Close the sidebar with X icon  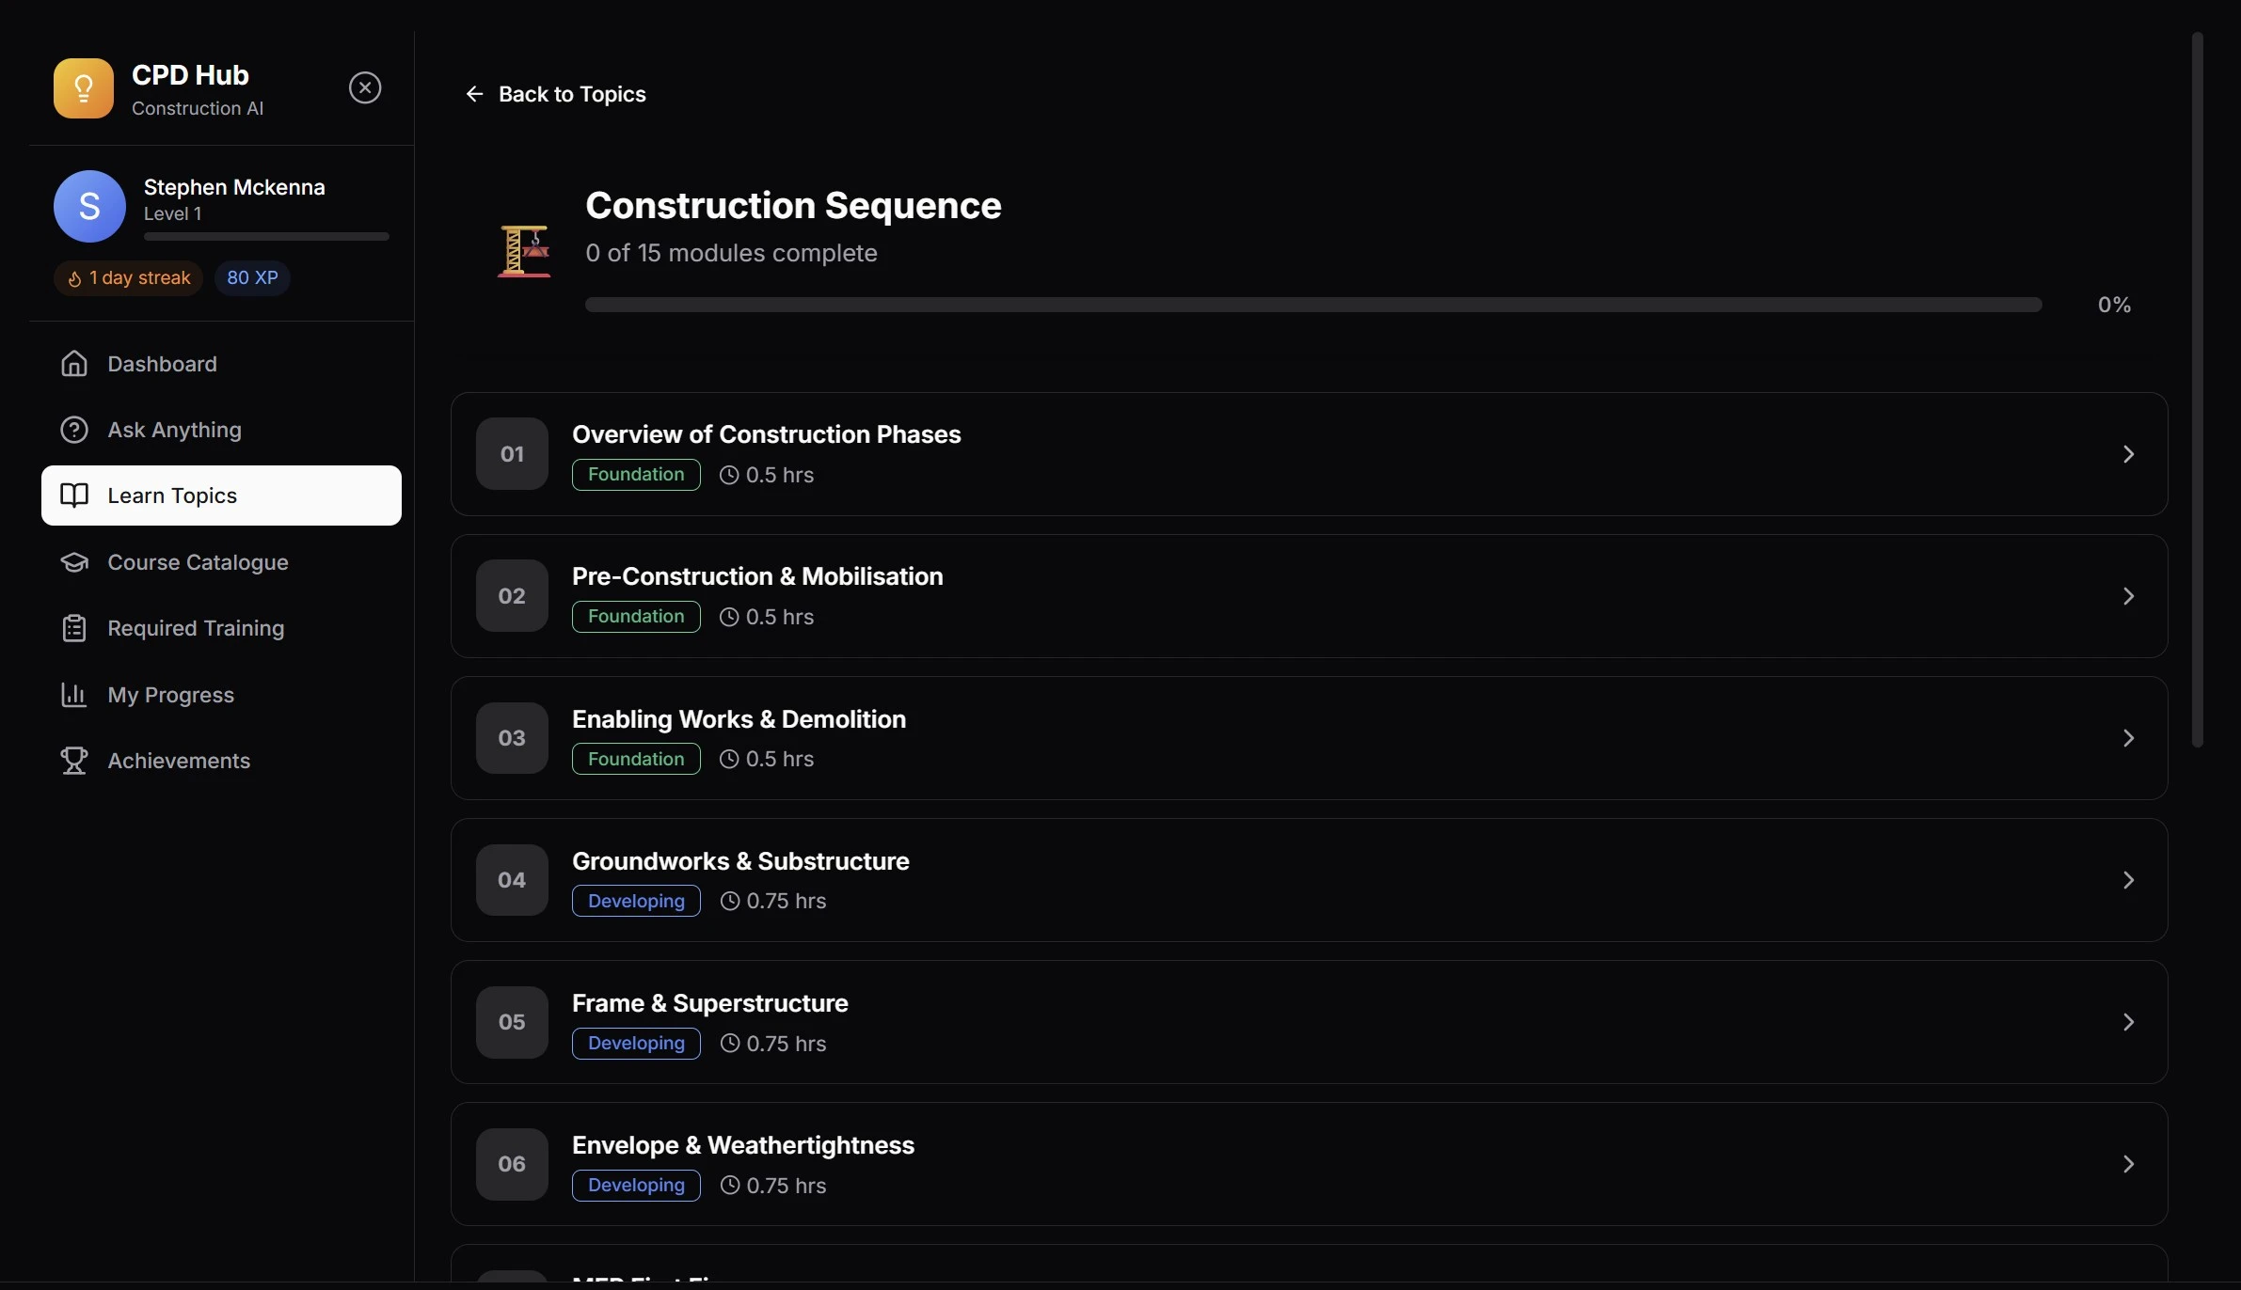(x=365, y=87)
